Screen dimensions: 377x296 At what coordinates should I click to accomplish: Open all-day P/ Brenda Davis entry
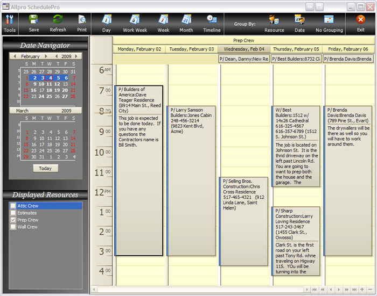348,59
